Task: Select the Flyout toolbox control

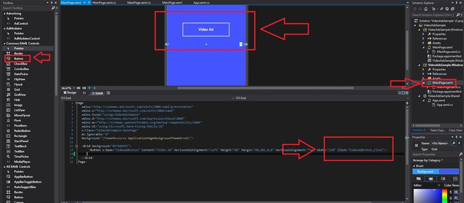Action: point(18,84)
